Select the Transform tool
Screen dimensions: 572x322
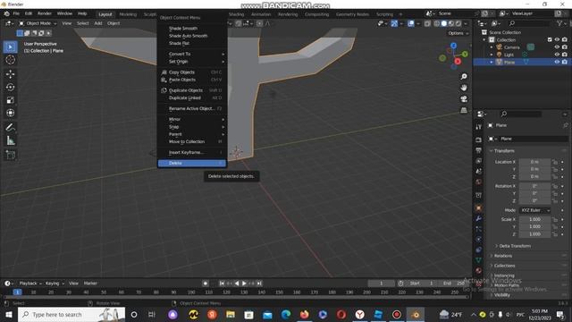10,113
